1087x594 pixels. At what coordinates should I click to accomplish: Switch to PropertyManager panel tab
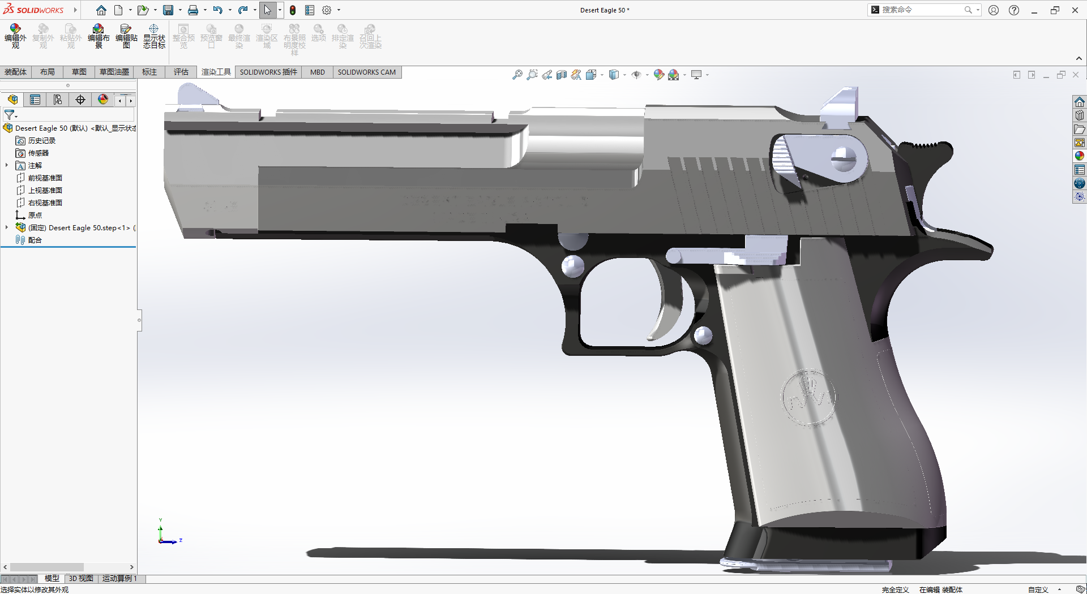coord(35,100)
